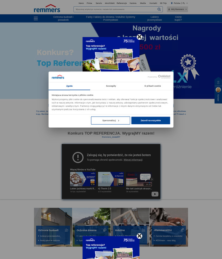222x259 pixels.
Task: Click the Więcej informacji link
Action: click(x=133, y=160)
